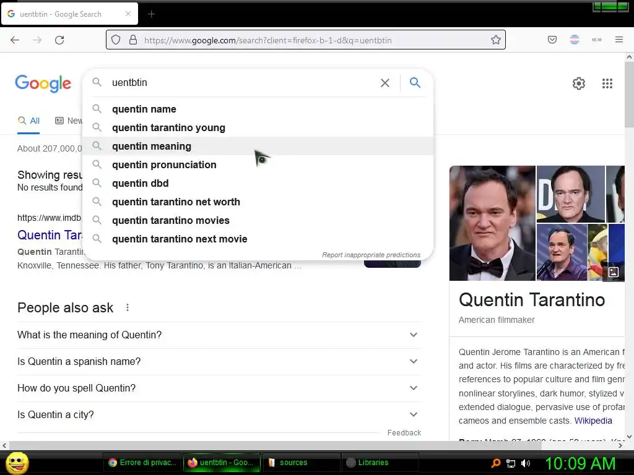Expand 'How do you spell Quentin?' question
The width and height of the screenshot is (634, 475).
(219, 388)
